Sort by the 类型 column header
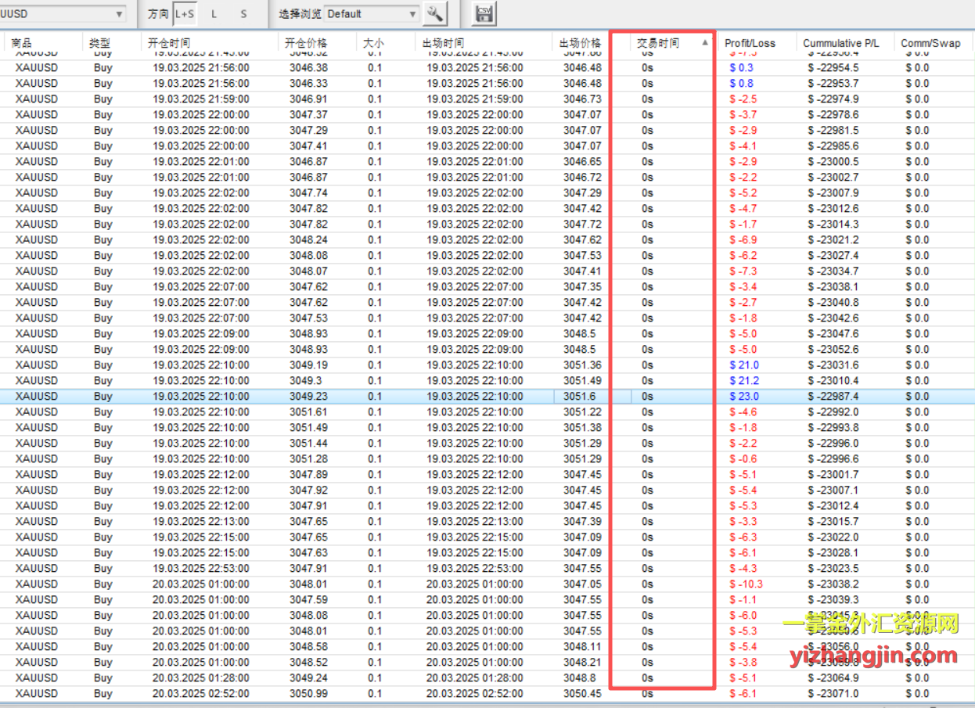The image size is (975, 708). click(x=100, y=43)
